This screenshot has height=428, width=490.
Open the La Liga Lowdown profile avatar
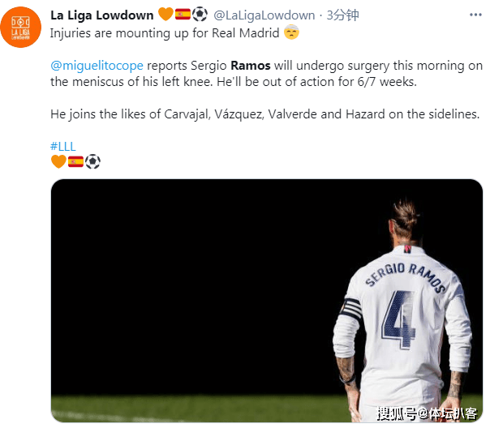tap(20, 28)
